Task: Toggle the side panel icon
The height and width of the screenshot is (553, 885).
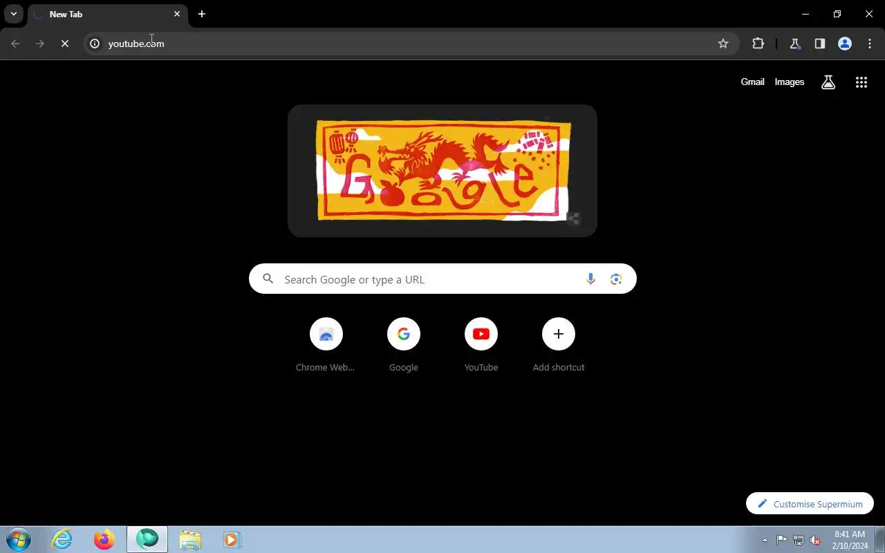Action: click(x=819, y=44)
